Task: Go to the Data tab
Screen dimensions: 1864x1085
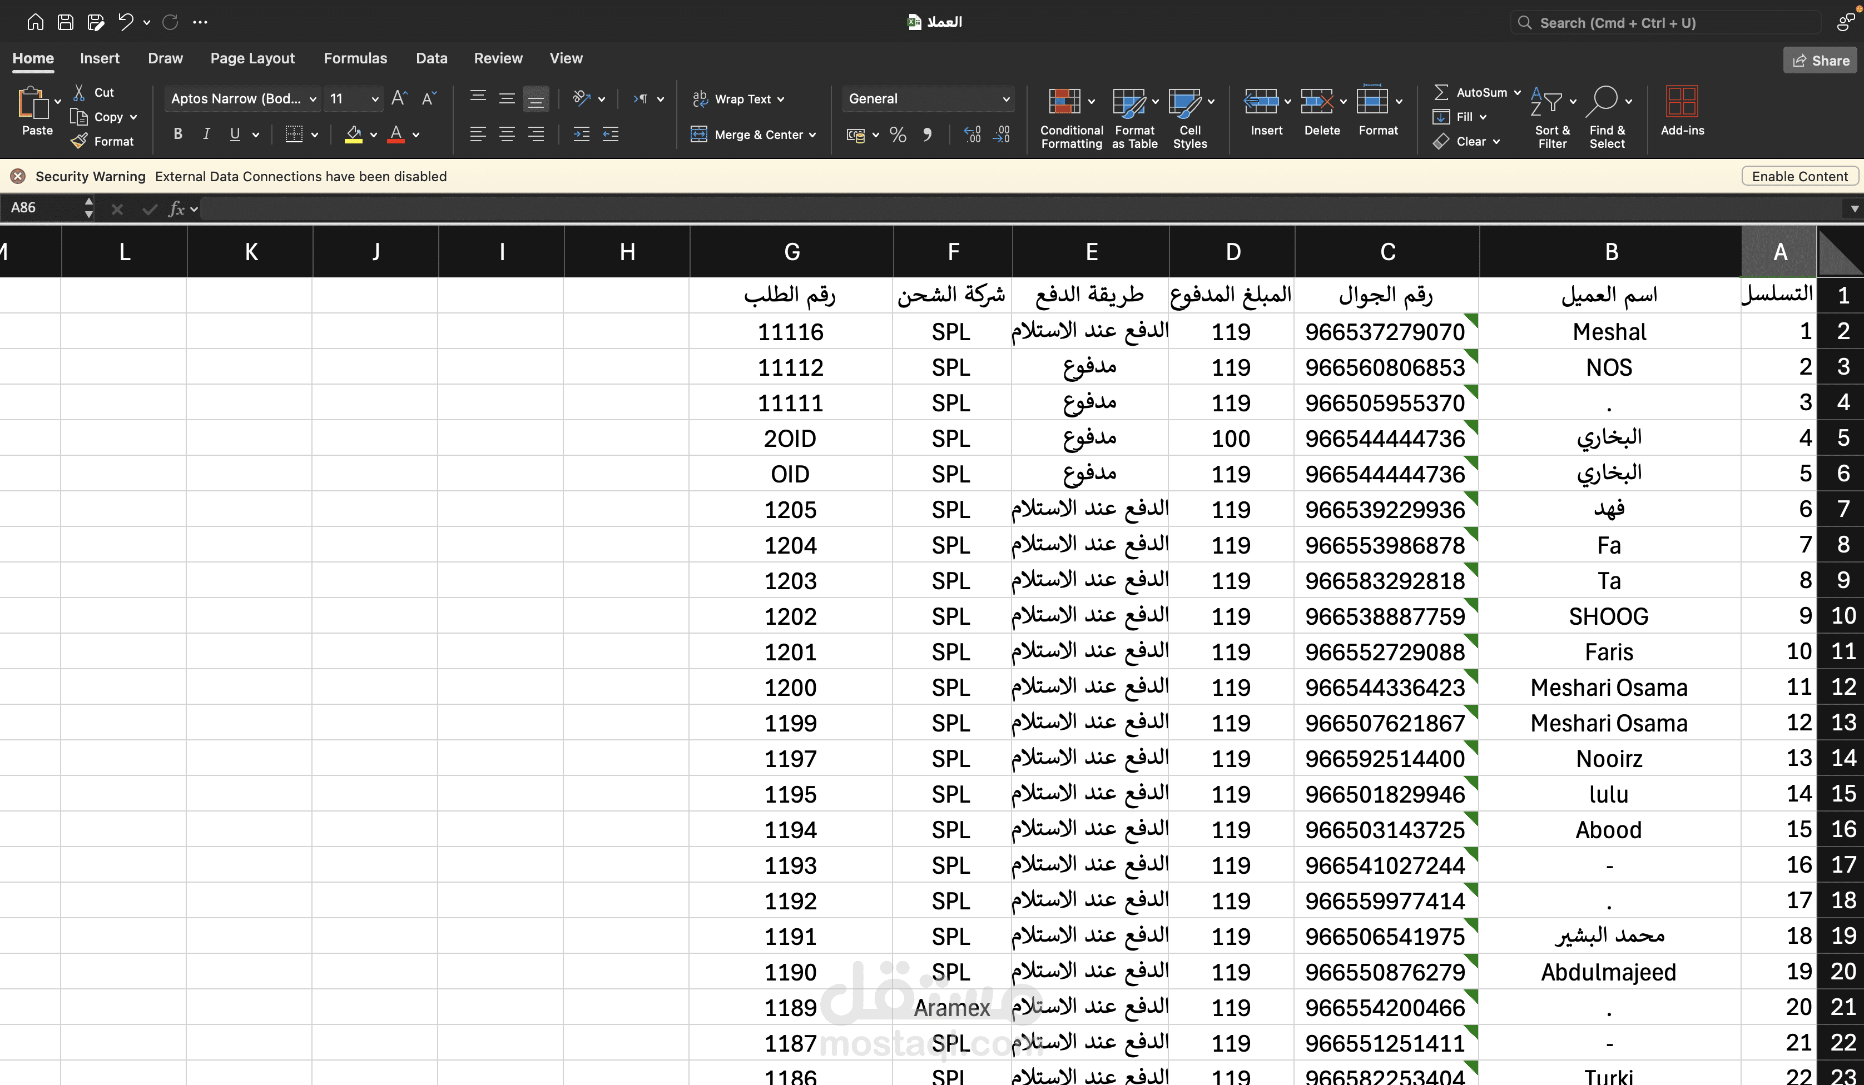Action: [431, 58]
